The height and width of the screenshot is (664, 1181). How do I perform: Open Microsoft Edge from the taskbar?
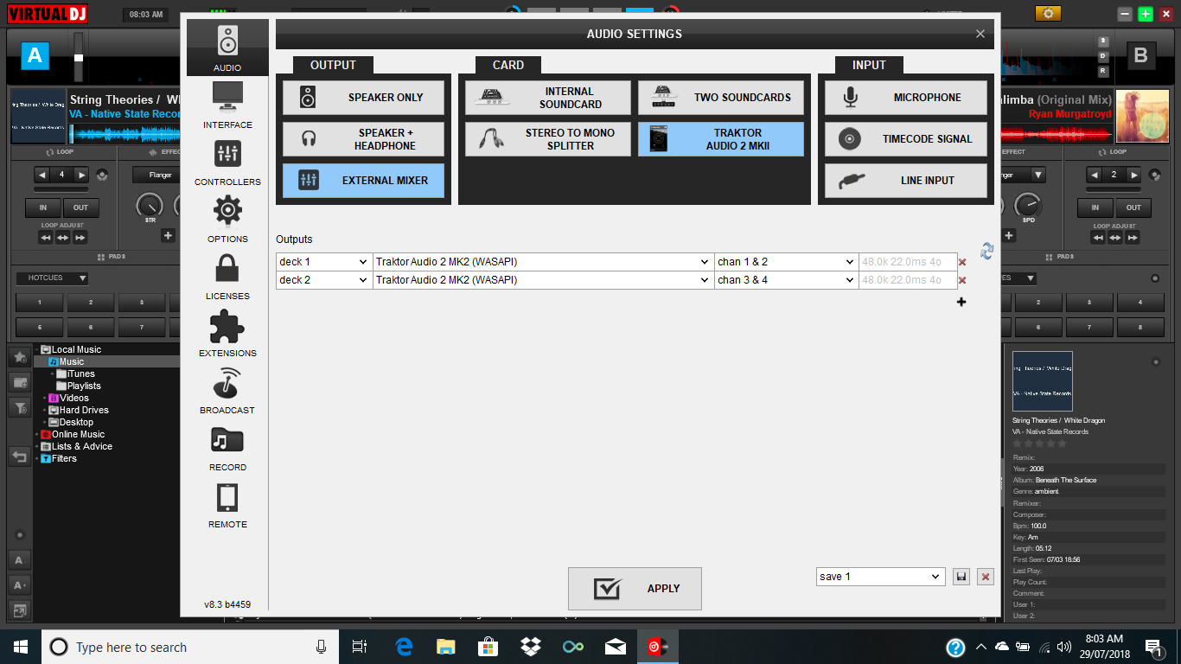pos(404,647)
